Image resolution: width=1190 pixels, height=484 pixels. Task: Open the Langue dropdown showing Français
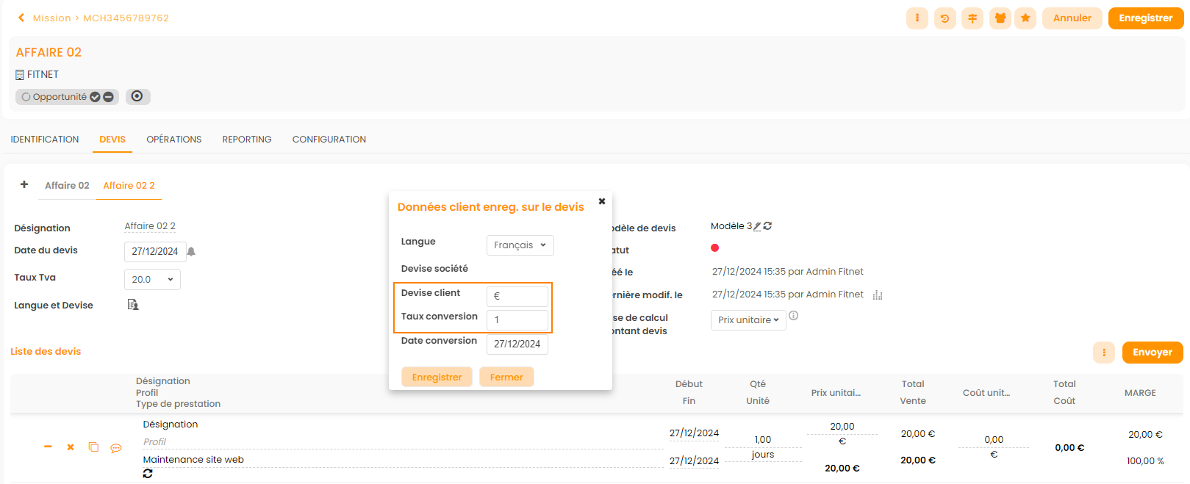[520, 245]
